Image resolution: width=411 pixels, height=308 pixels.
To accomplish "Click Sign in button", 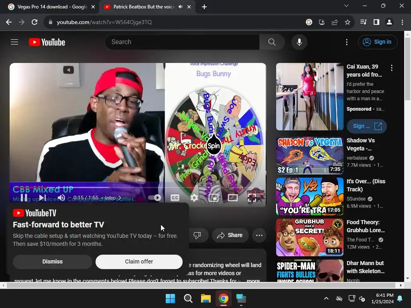I will point(378,42).
